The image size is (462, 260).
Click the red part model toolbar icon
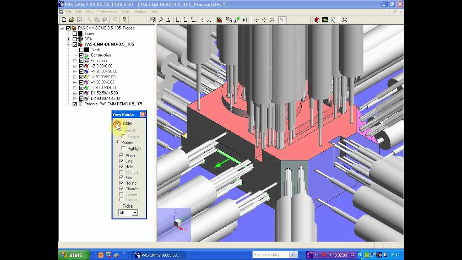[x=219, y=20]
